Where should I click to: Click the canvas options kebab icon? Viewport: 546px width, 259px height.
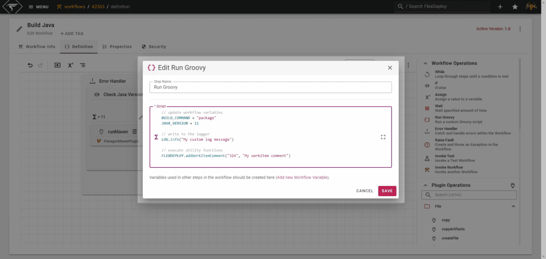pos(408,65)
